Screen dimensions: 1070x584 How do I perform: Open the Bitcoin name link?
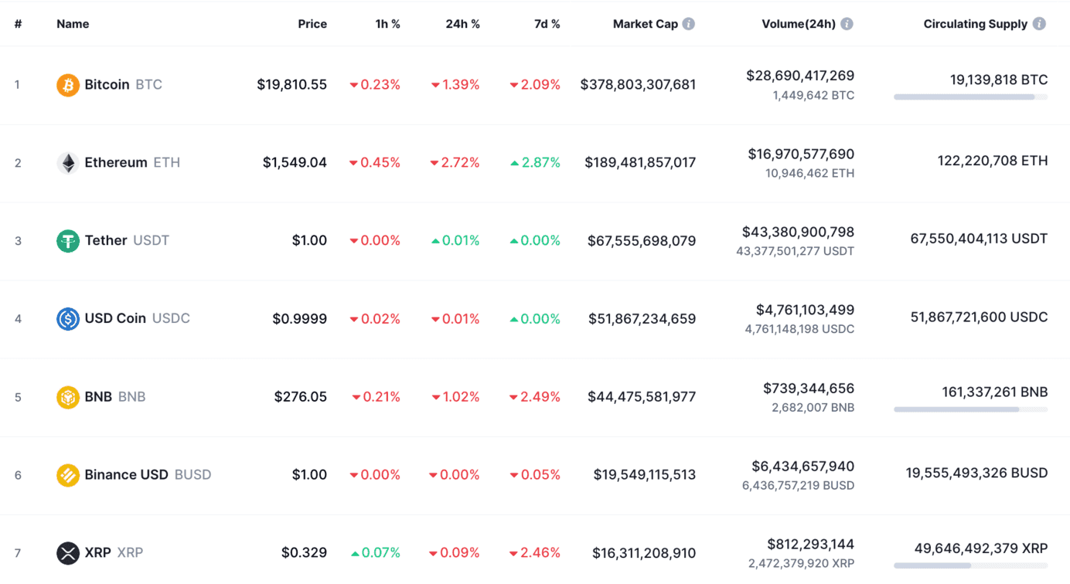coord(107,85)
